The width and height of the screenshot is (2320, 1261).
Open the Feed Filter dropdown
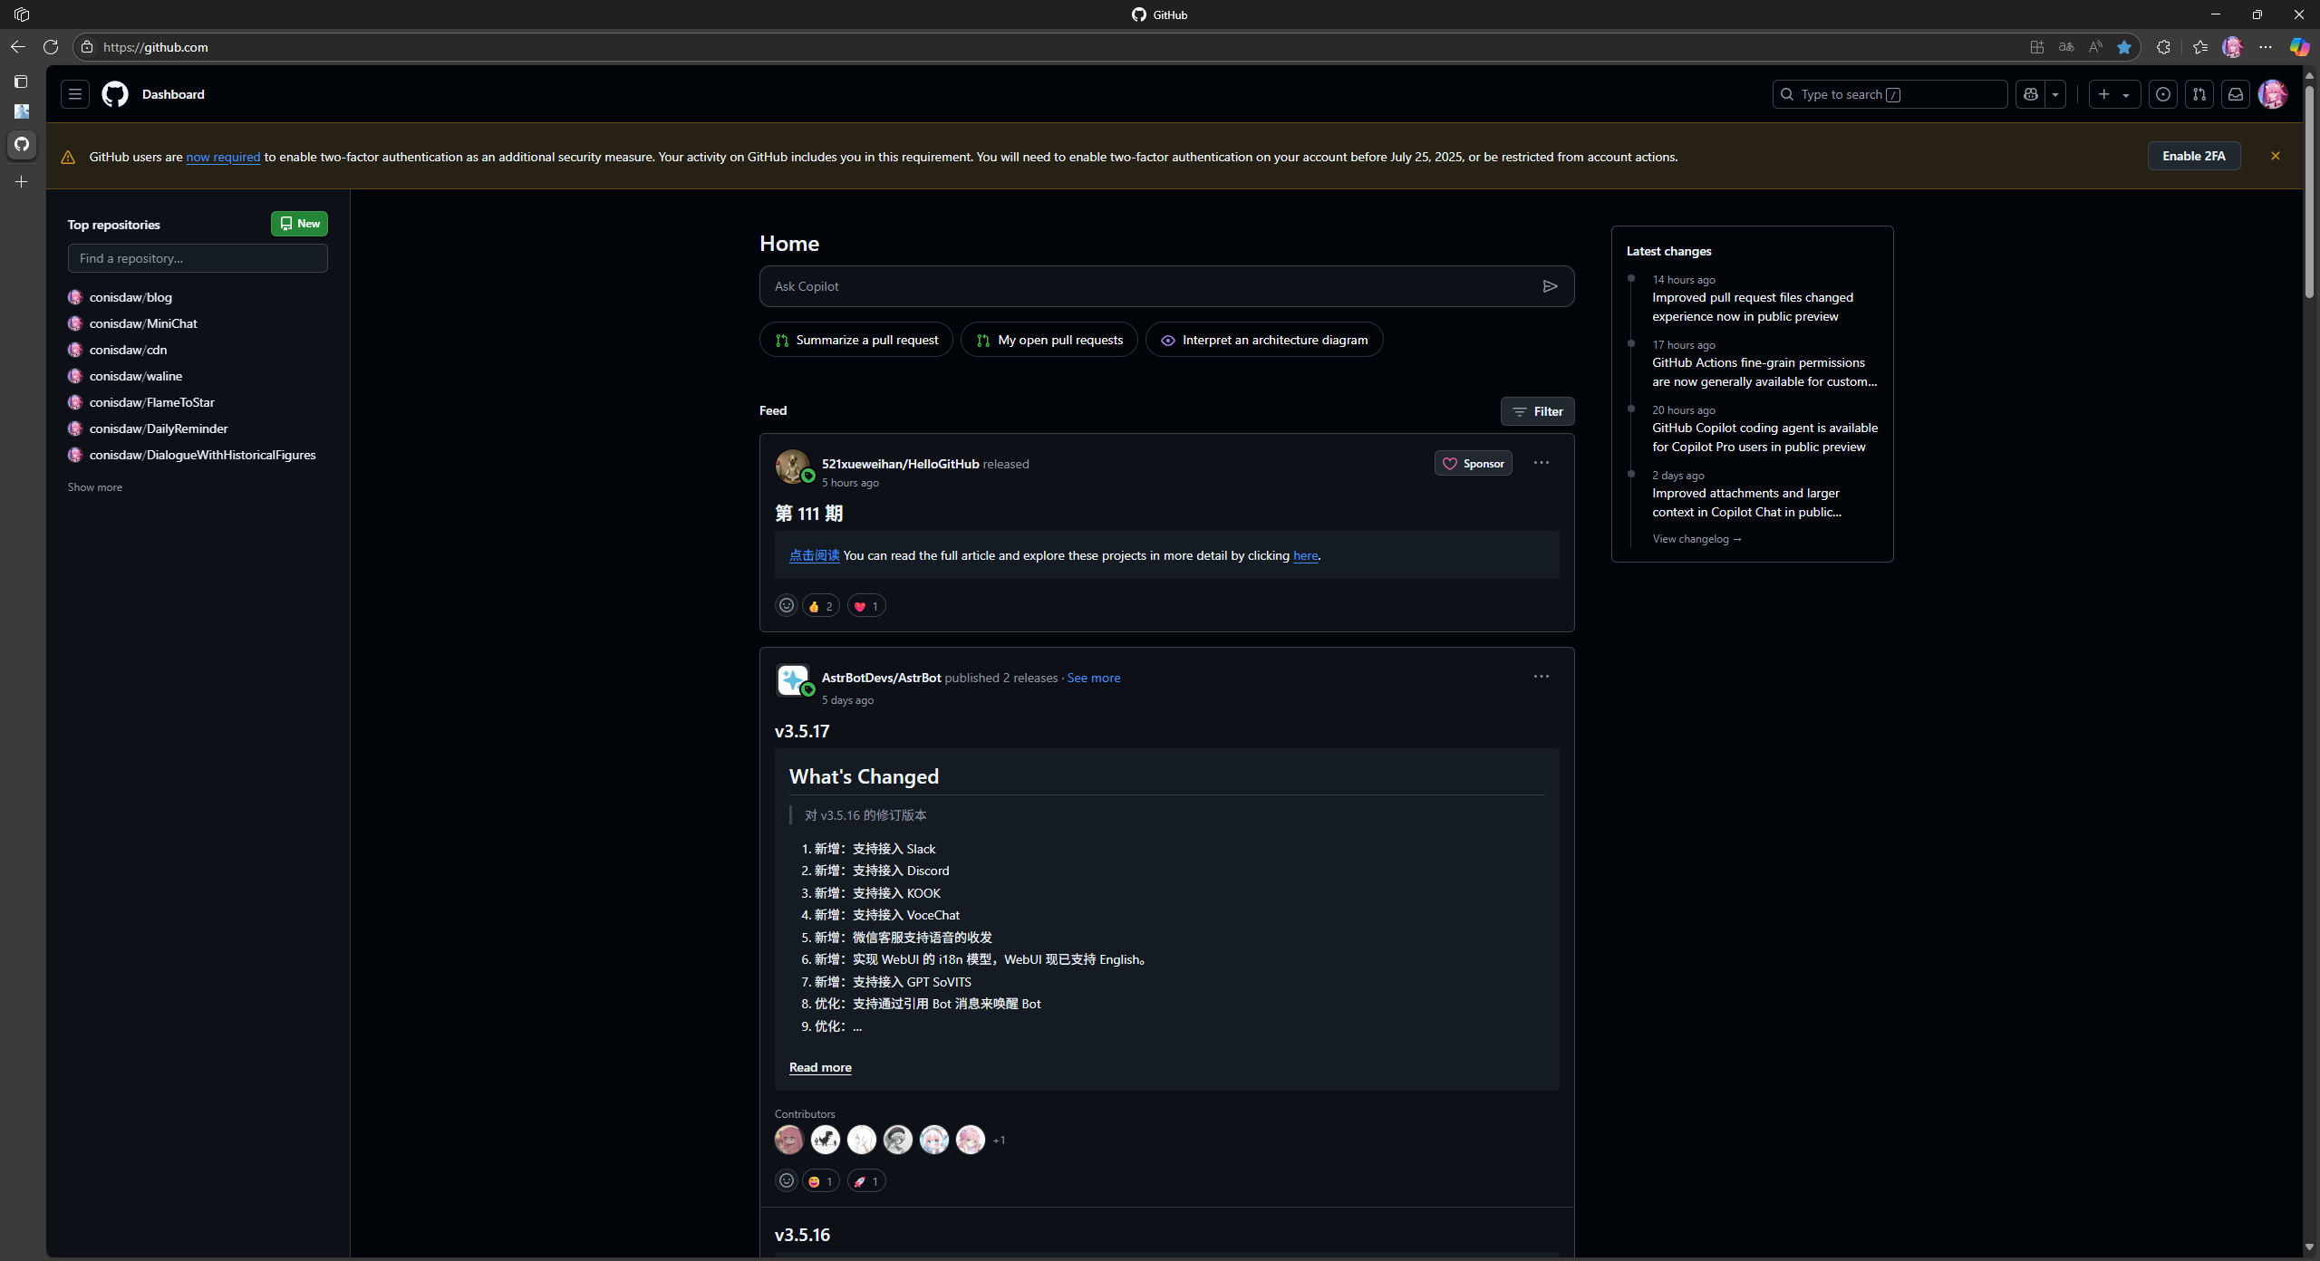click(1538, 411)
